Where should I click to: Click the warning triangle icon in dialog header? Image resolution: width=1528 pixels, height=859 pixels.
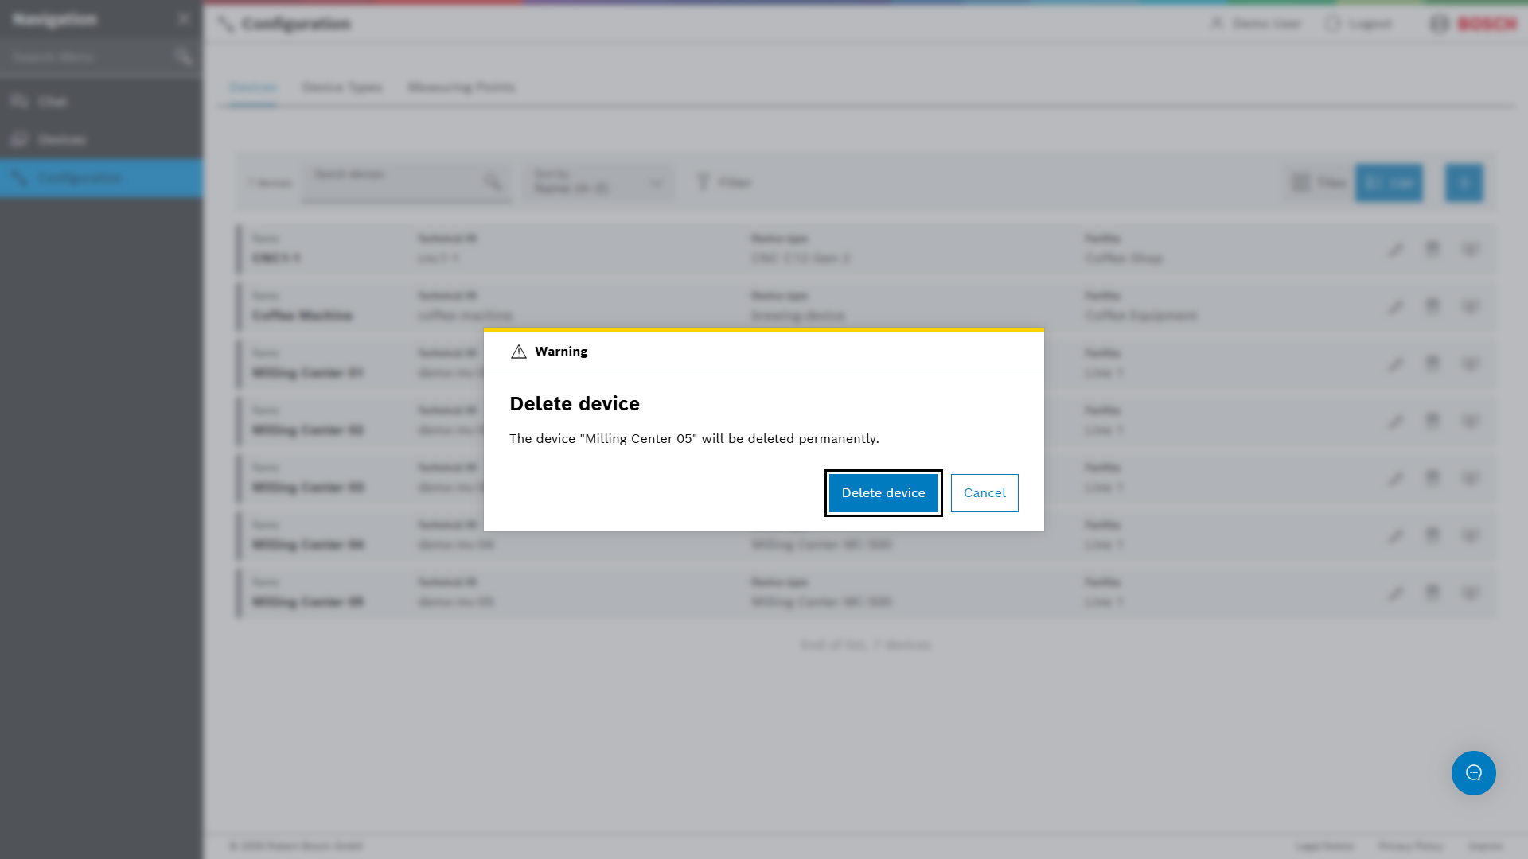[x=519, y=352]
